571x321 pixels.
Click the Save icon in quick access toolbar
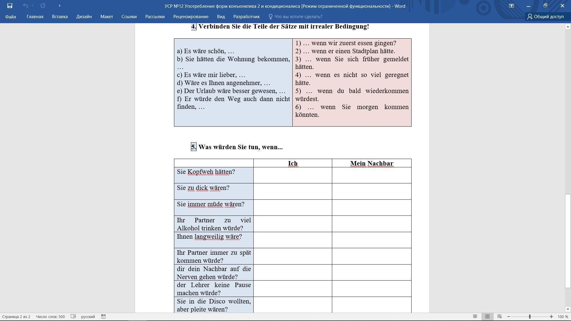(10, 6)
